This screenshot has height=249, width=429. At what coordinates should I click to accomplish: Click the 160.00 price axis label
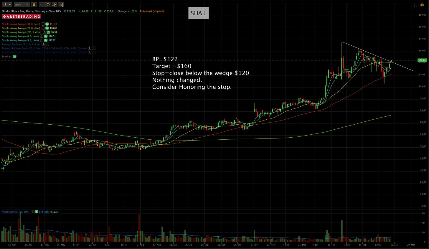tap(422, 15)
